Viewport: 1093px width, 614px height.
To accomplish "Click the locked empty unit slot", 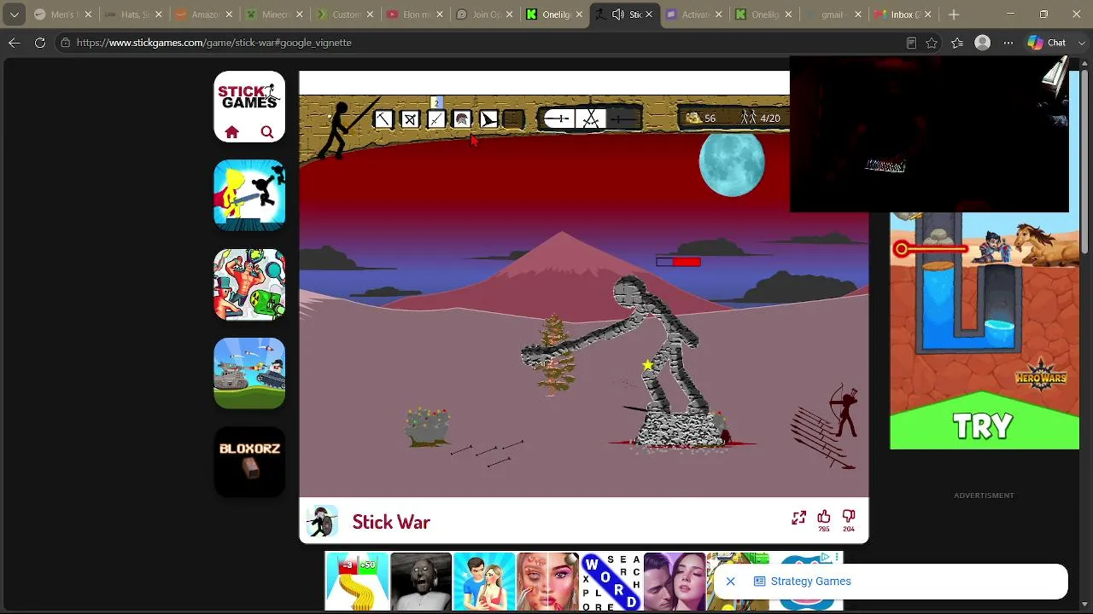I will coord(513,119).
